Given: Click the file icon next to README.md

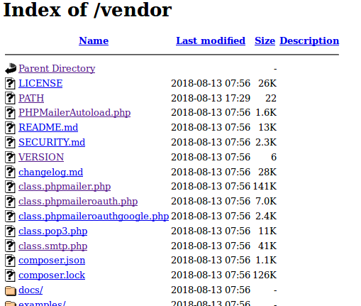Looking at the screenshot, I should (10, 128).
